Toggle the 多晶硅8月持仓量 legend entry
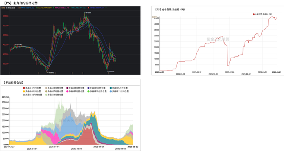Image resolution: width=284 pixels, height=151 pixels. coord(75,91)
